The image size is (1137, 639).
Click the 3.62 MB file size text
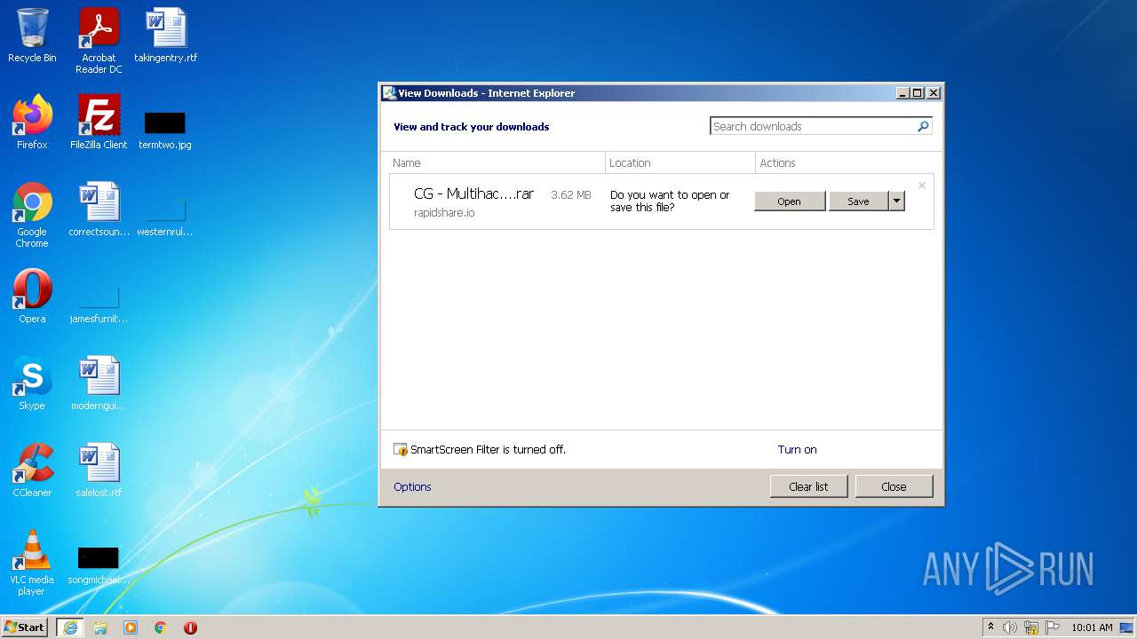pos(571,195)
